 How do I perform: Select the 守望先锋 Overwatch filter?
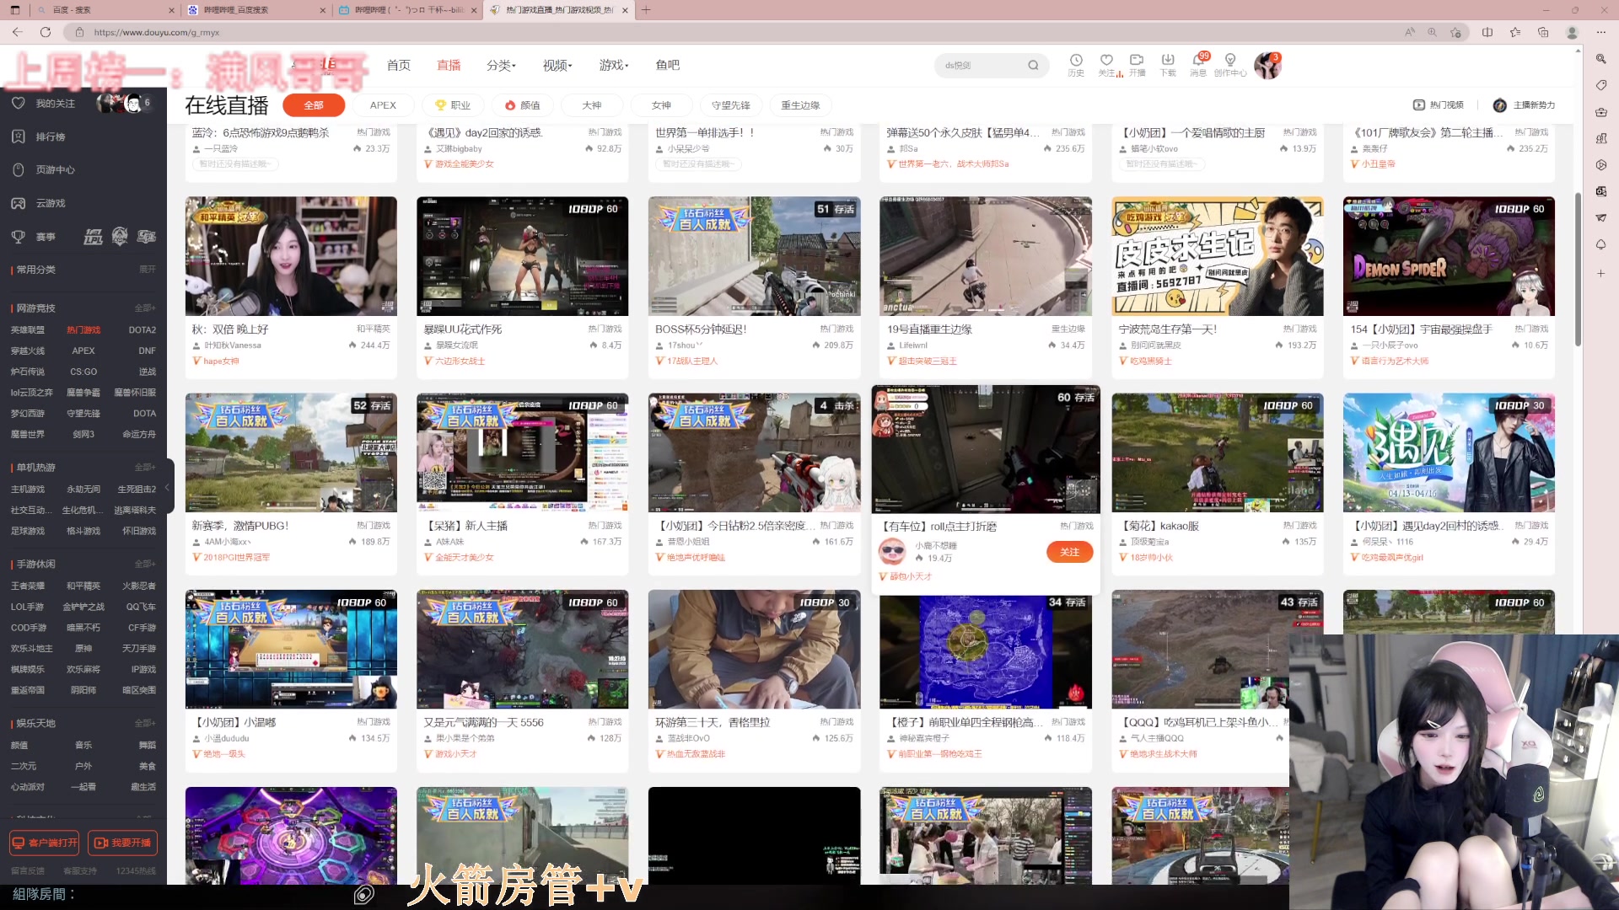(730, 104)
